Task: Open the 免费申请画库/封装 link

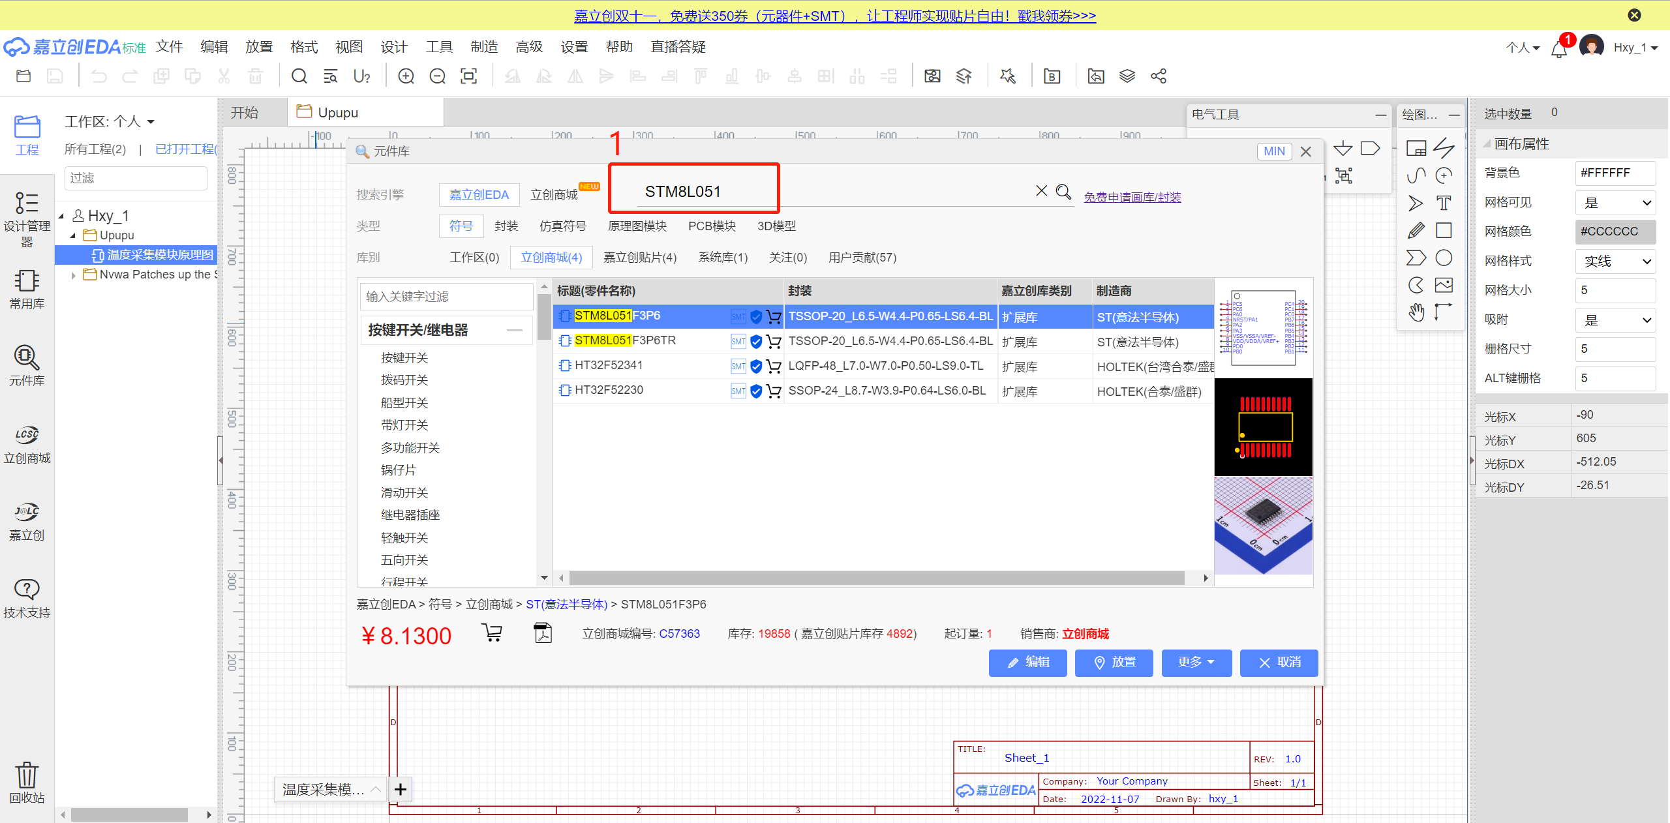Action: (x=1132, y=197)
